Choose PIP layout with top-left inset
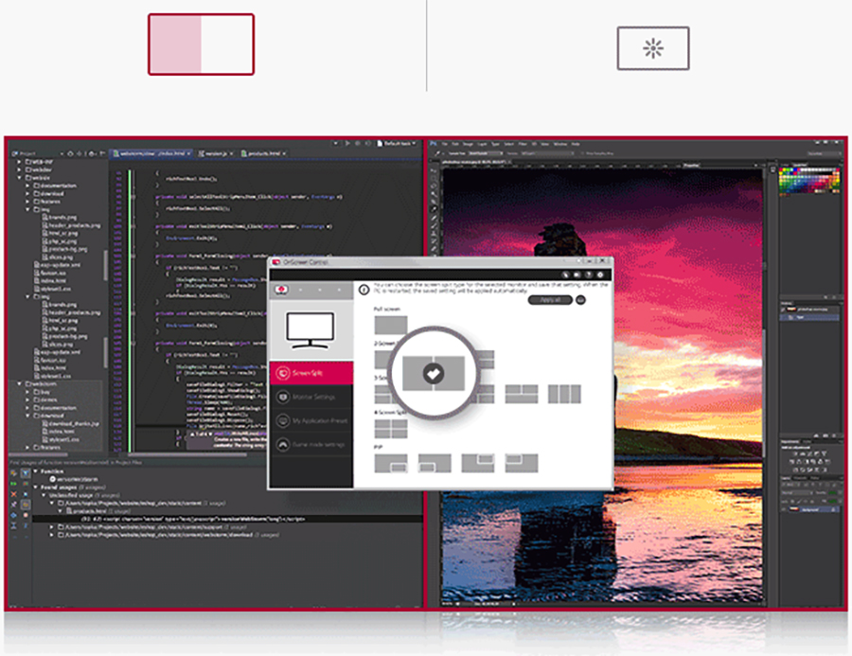Screen dimensions: 852x656 click(x=521, y=463)
